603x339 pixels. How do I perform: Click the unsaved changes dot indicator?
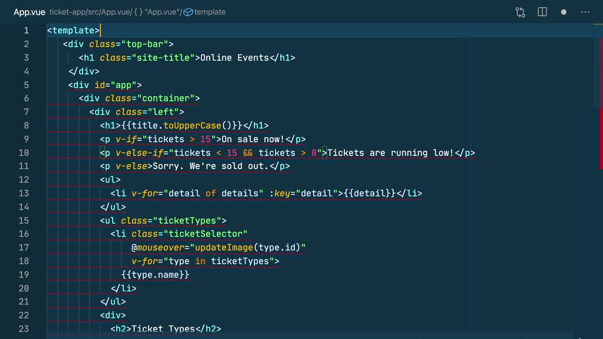563,12
